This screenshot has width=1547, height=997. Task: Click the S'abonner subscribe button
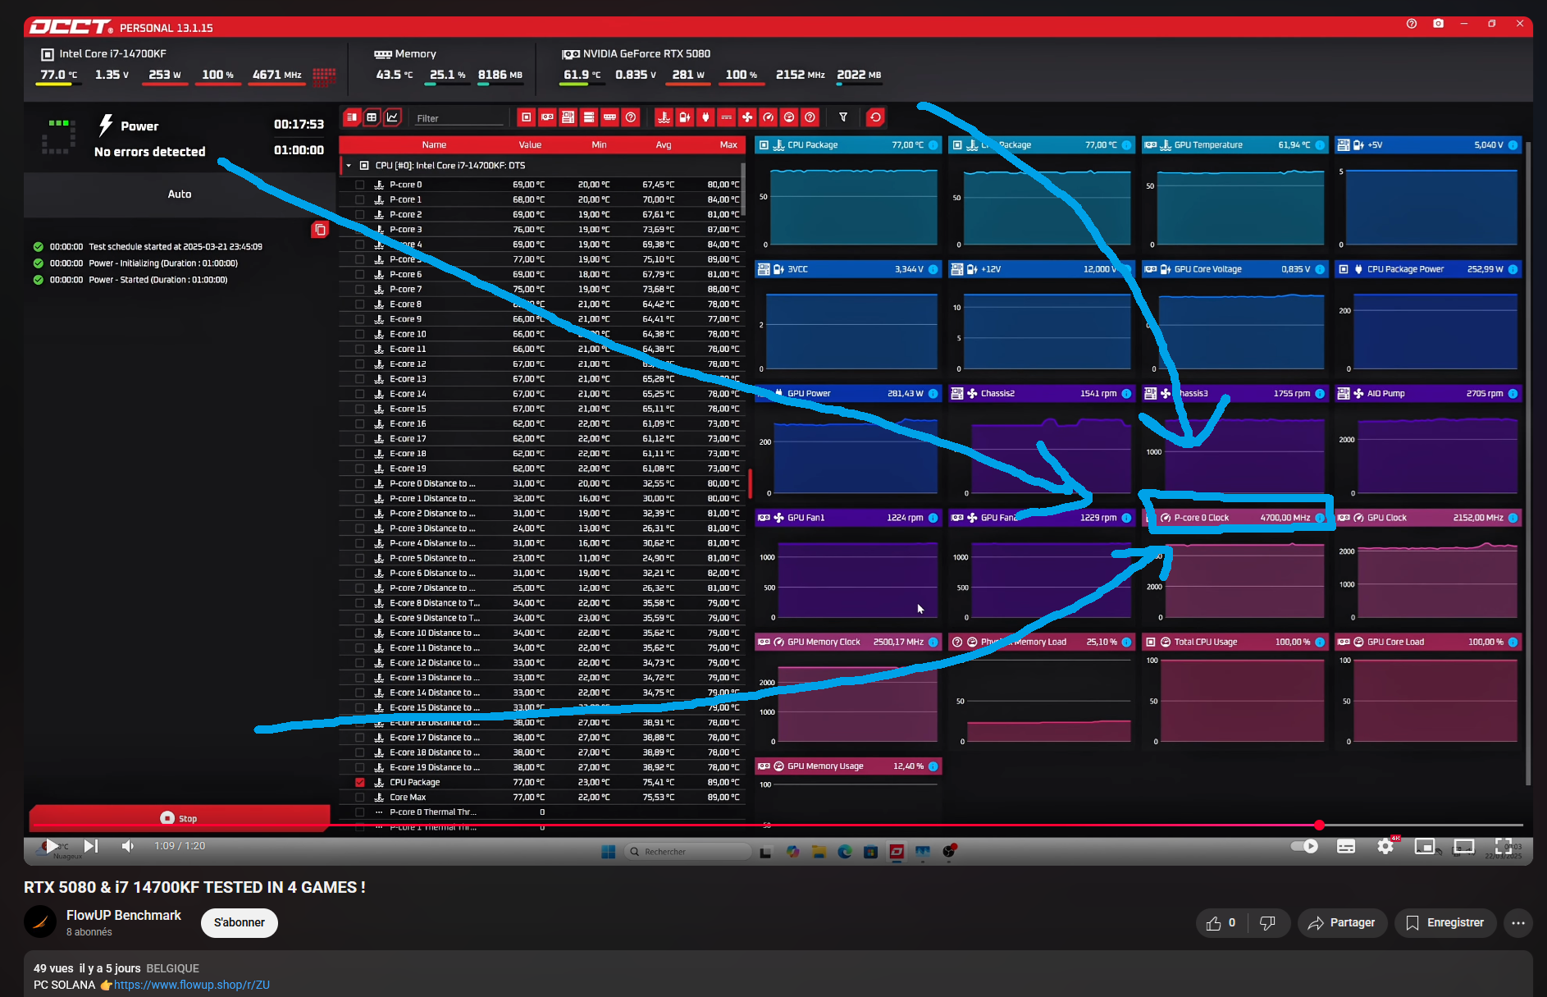[240, 922]
